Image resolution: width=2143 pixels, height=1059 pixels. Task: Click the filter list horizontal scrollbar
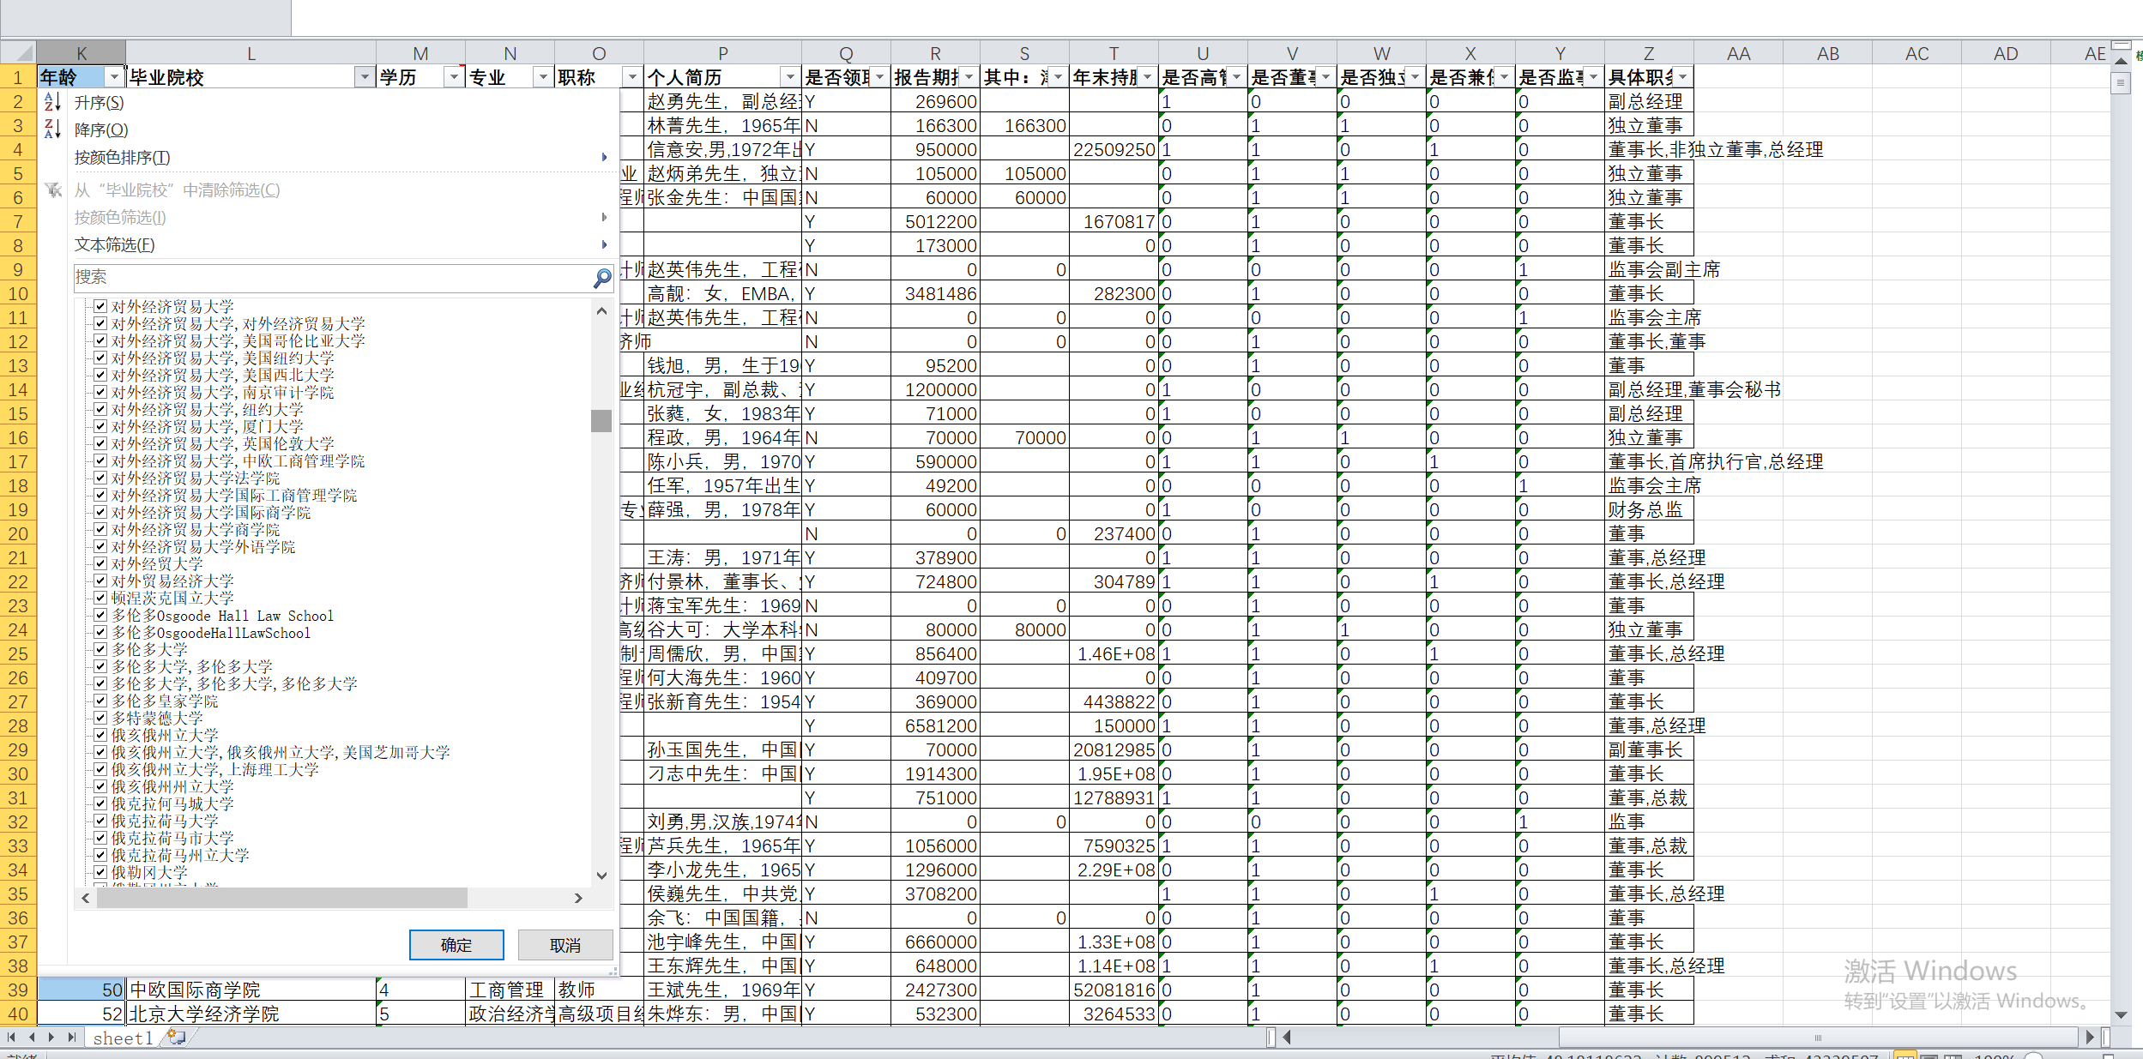click(x=283, y=898)
